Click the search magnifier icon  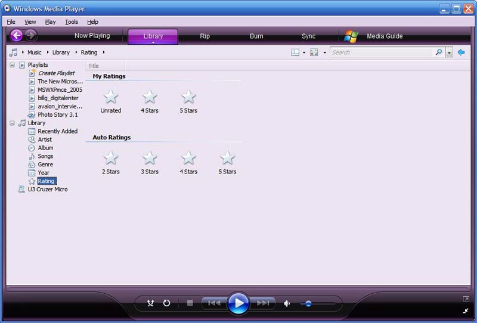[x=439, y=52]
